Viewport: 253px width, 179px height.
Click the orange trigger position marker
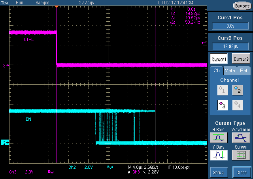tap(57, 7)
